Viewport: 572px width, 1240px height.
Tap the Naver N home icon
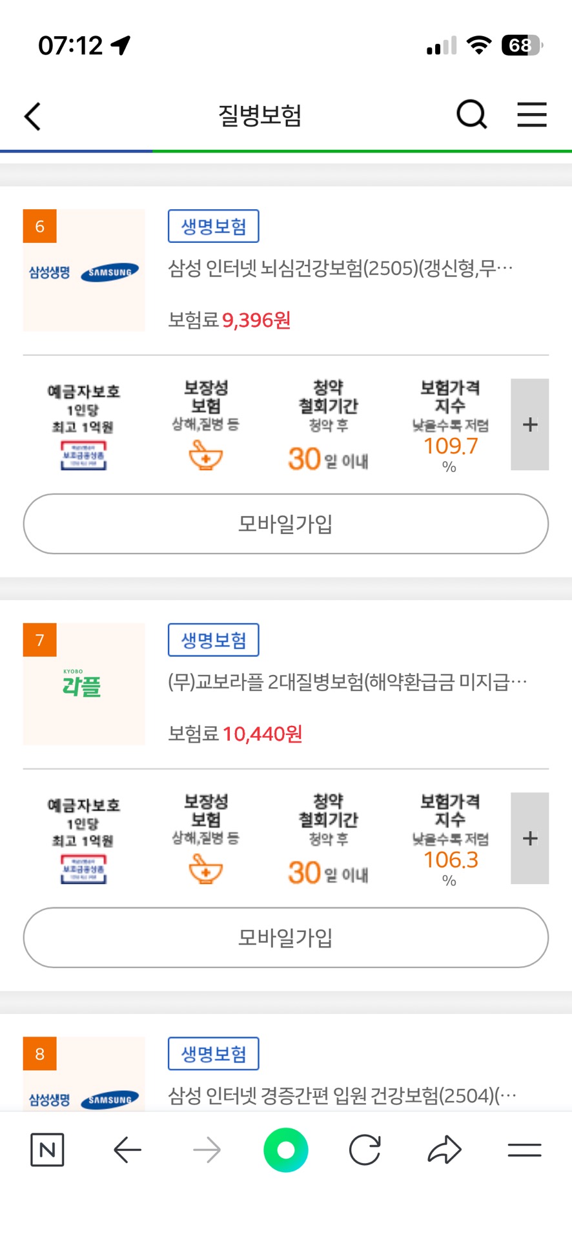(47, 1150)
